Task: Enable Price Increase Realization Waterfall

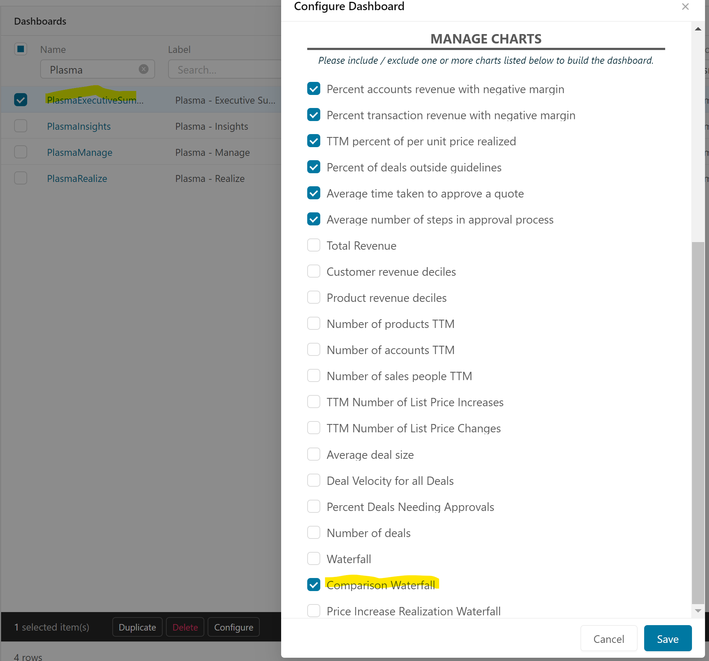Action: pyautogui.click(x=314, y=611)
